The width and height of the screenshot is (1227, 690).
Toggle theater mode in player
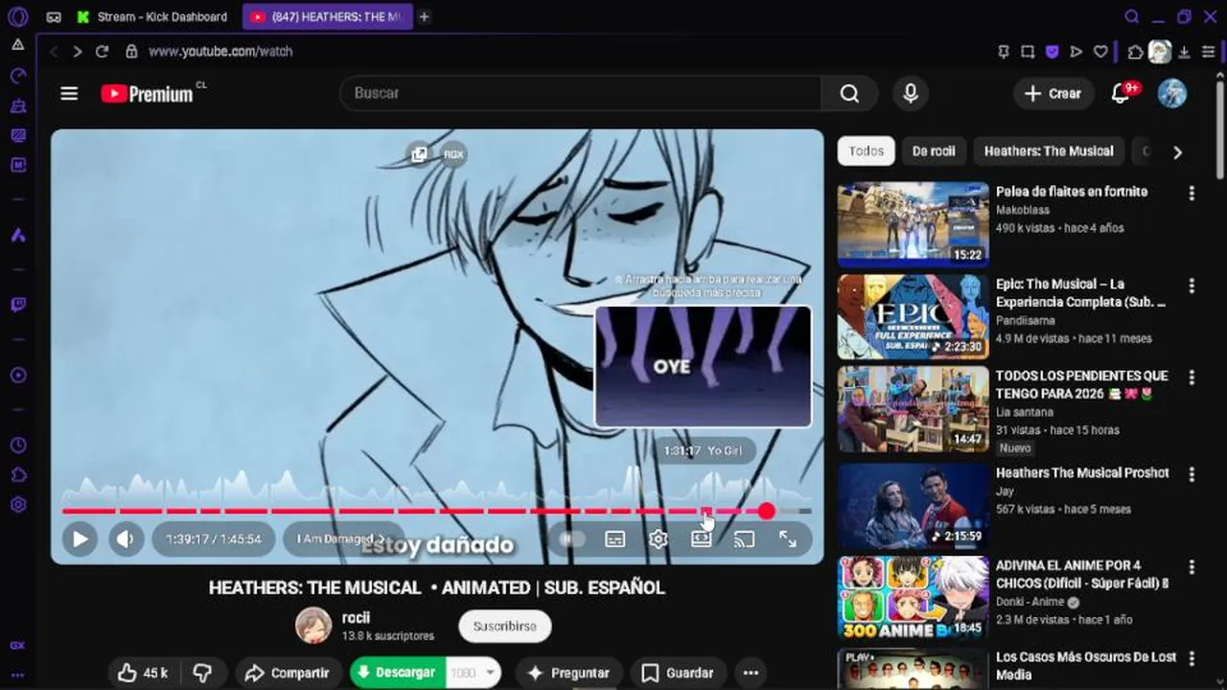(701, 540)
